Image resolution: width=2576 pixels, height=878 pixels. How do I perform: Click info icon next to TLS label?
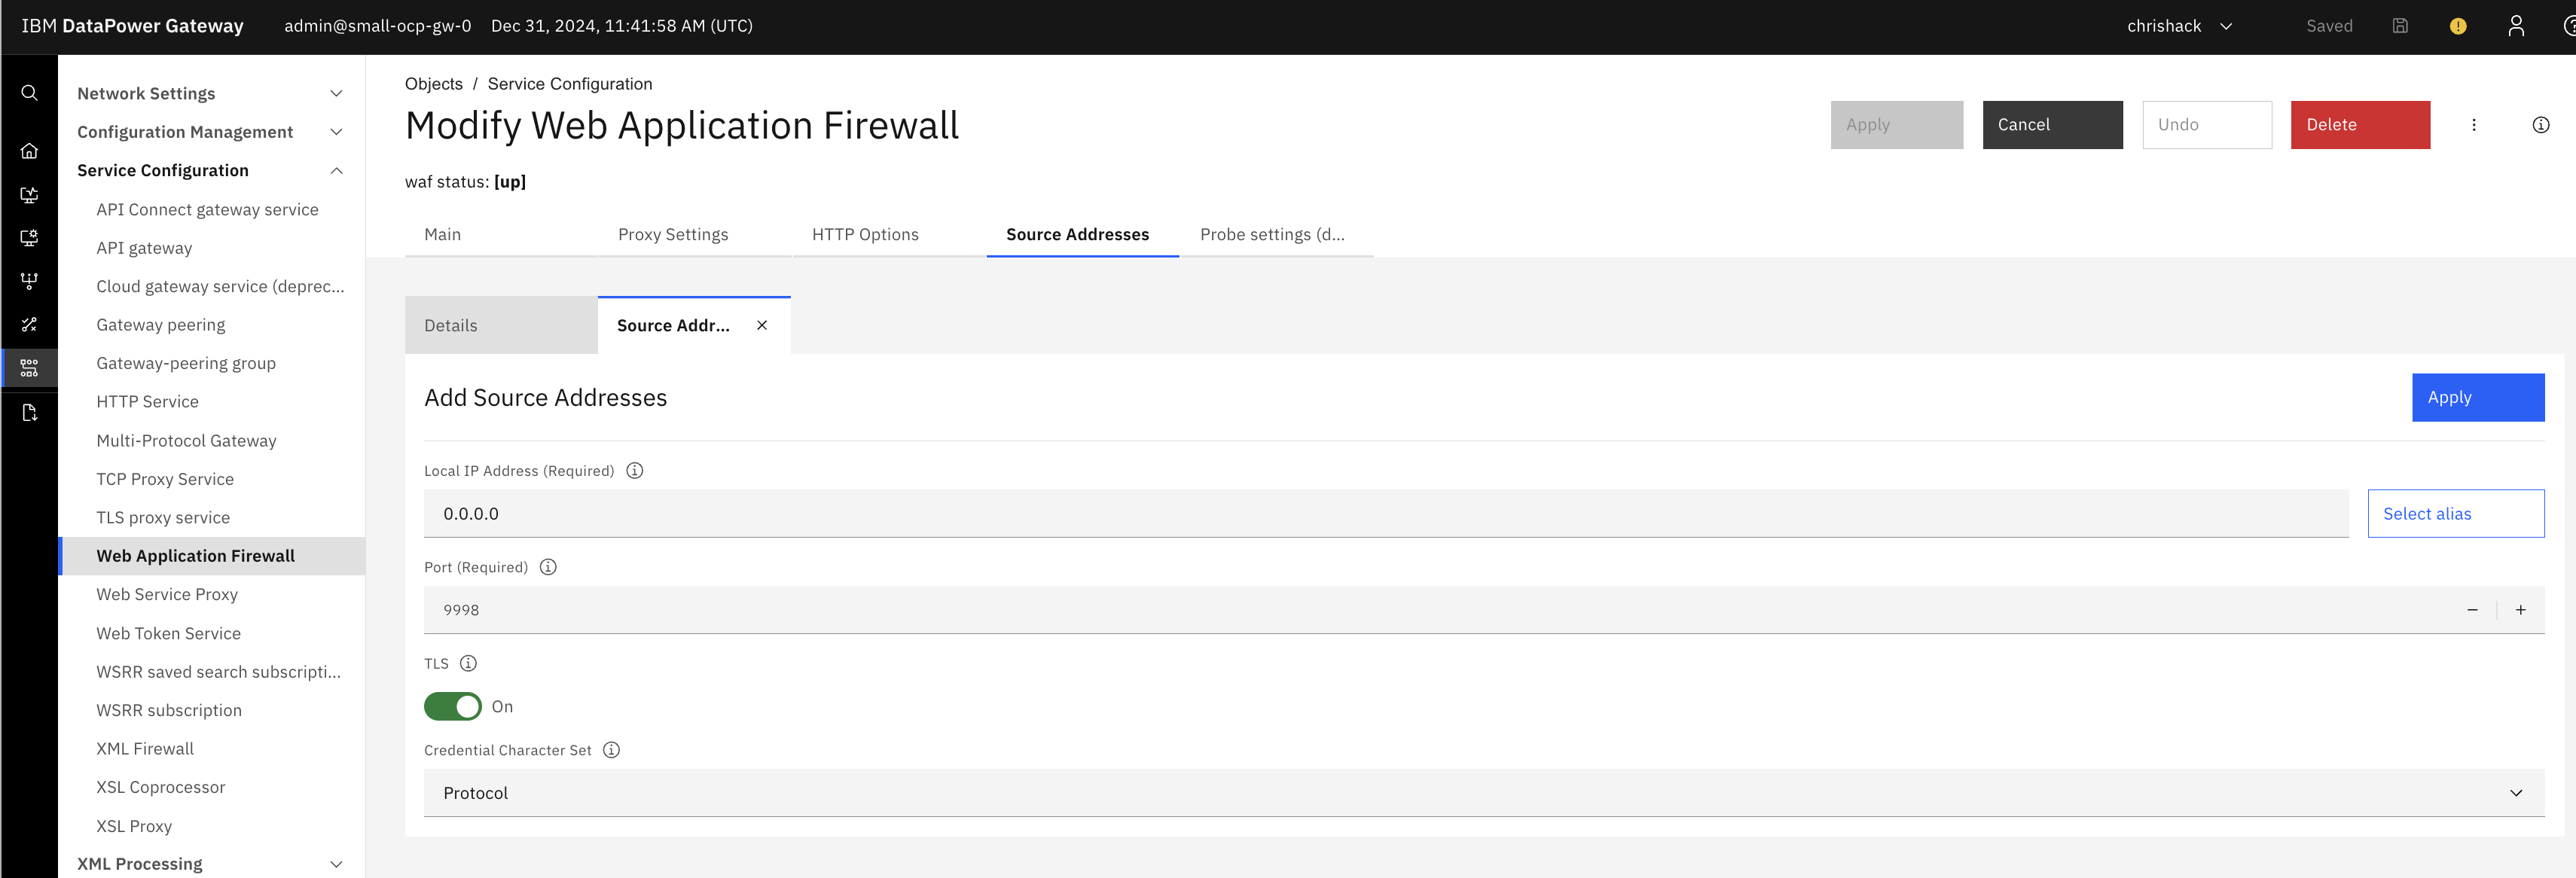pos(468,664)
